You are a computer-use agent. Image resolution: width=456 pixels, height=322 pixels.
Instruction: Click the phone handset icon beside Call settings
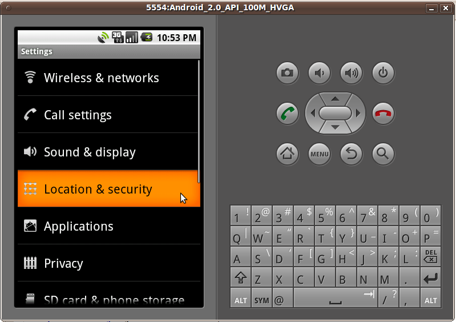[30, 114]
